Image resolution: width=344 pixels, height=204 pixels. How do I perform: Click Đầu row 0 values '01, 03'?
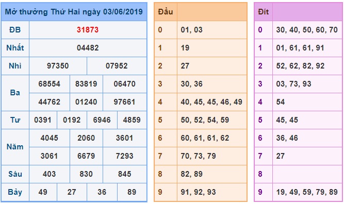point(192,30)
